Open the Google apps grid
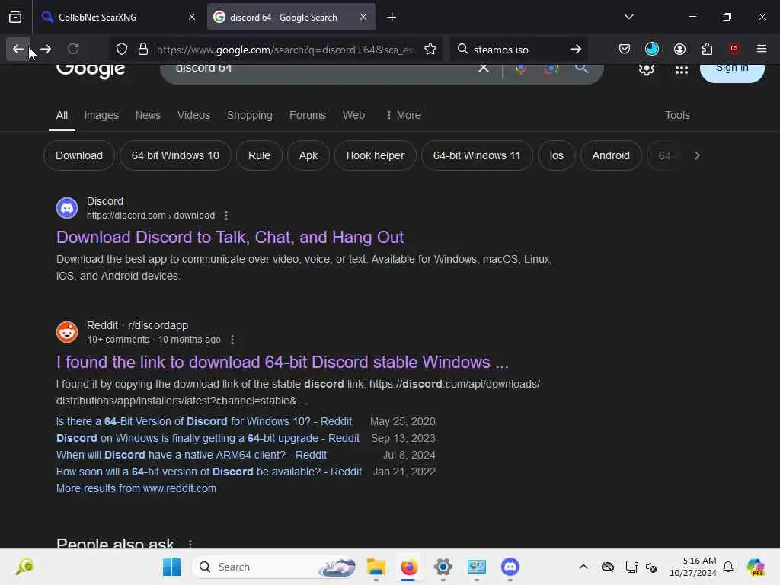Image resolution: width=780 pixels, height=585 pixels. coord(682,69)
